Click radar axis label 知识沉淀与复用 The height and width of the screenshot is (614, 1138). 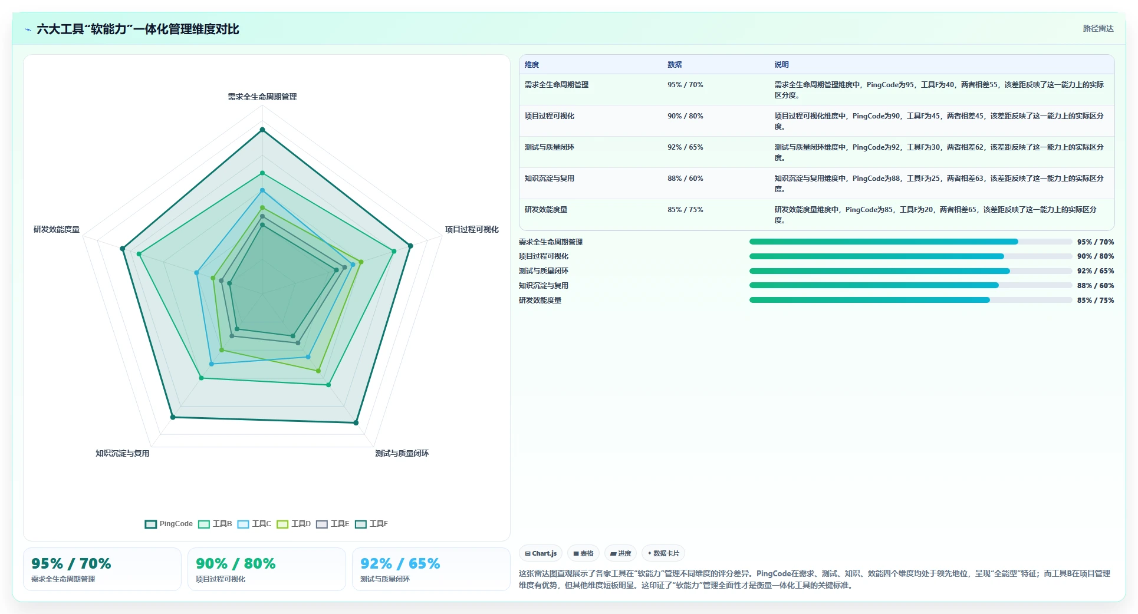click(x=123, y=453)
